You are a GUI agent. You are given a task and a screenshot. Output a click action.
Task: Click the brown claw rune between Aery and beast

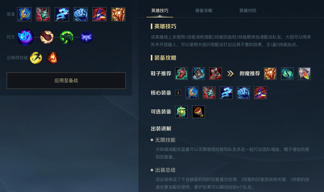click(x=47, y=37)
